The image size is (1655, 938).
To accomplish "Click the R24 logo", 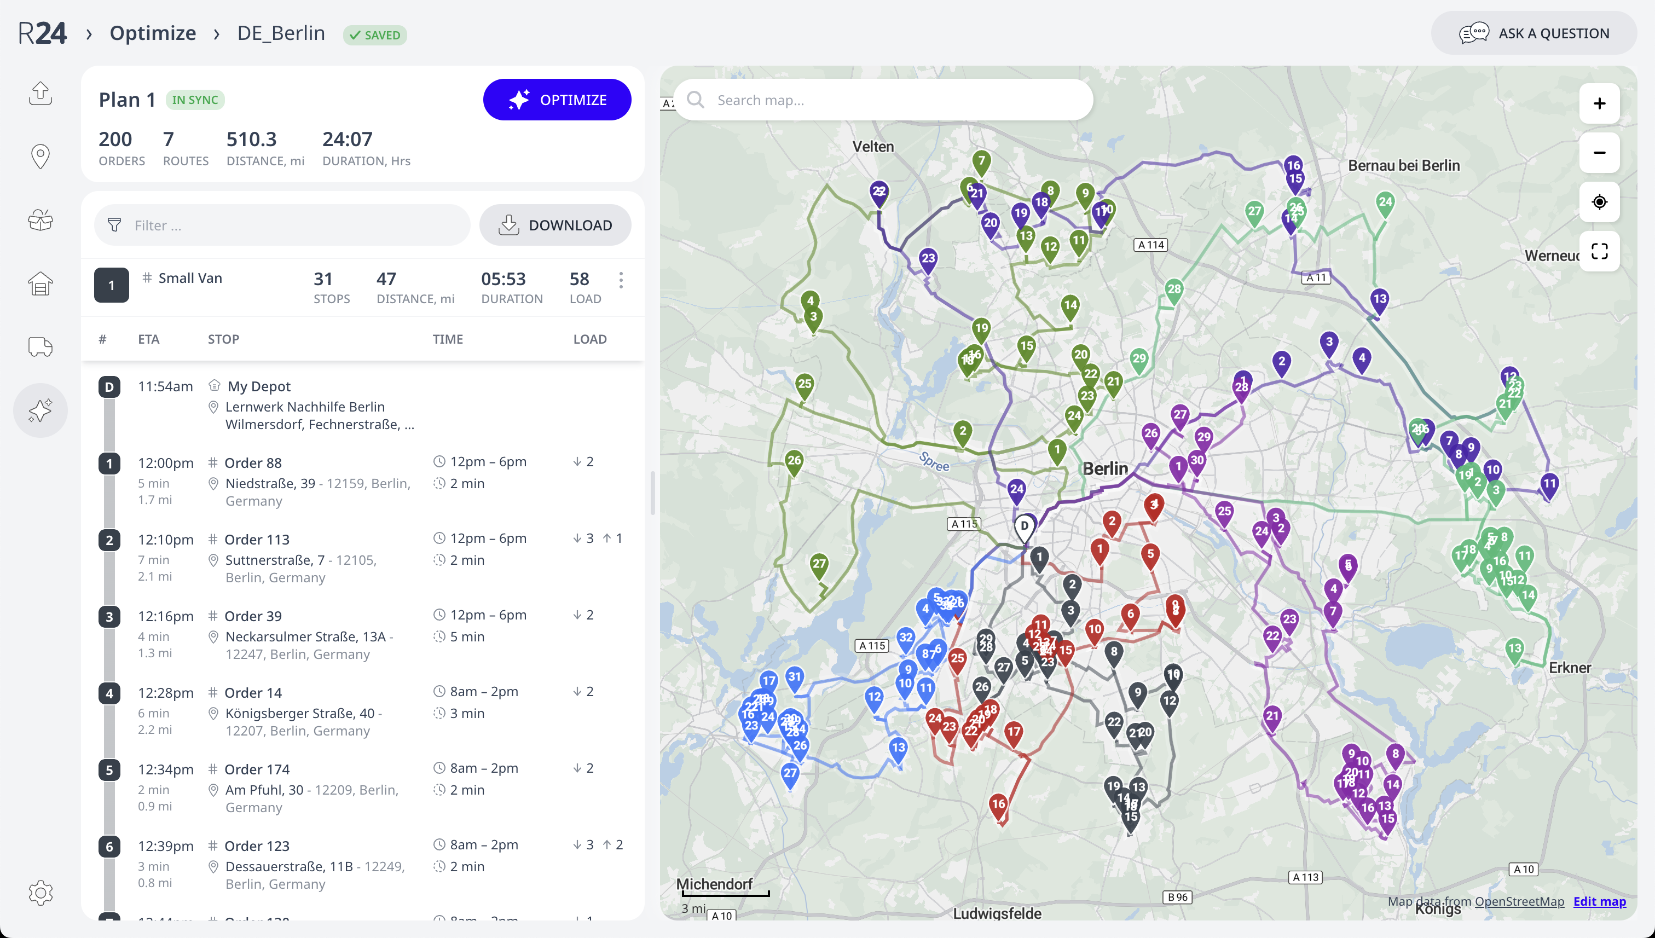I will (x=42, y=33).
